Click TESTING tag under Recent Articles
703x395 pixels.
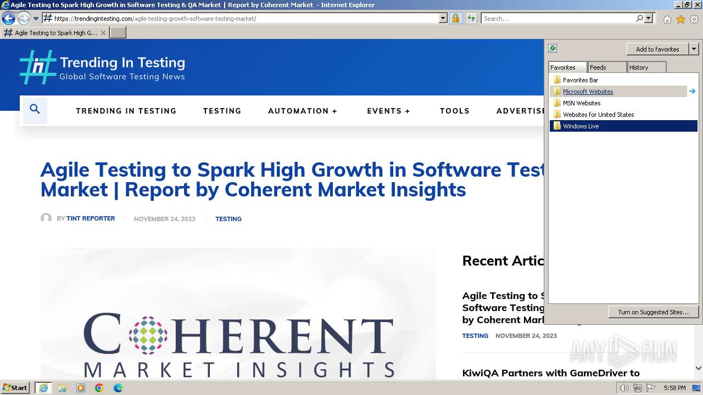pyautogui.click(x=475, y=336)
